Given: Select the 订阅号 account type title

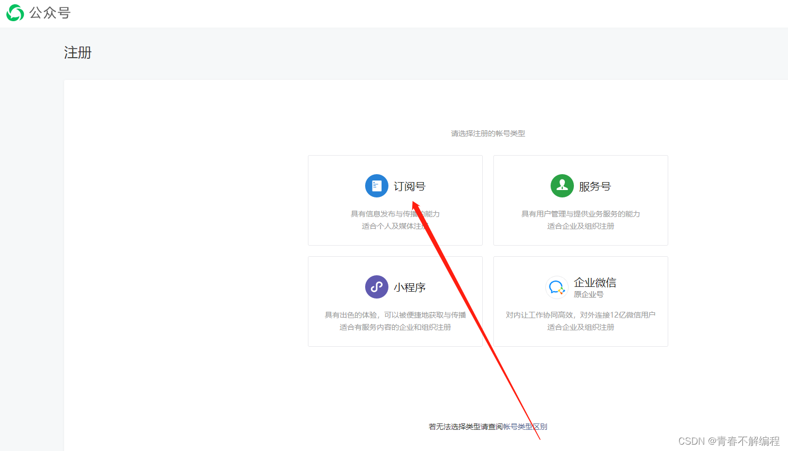Looking at the screenshot, I should point(410,186).
